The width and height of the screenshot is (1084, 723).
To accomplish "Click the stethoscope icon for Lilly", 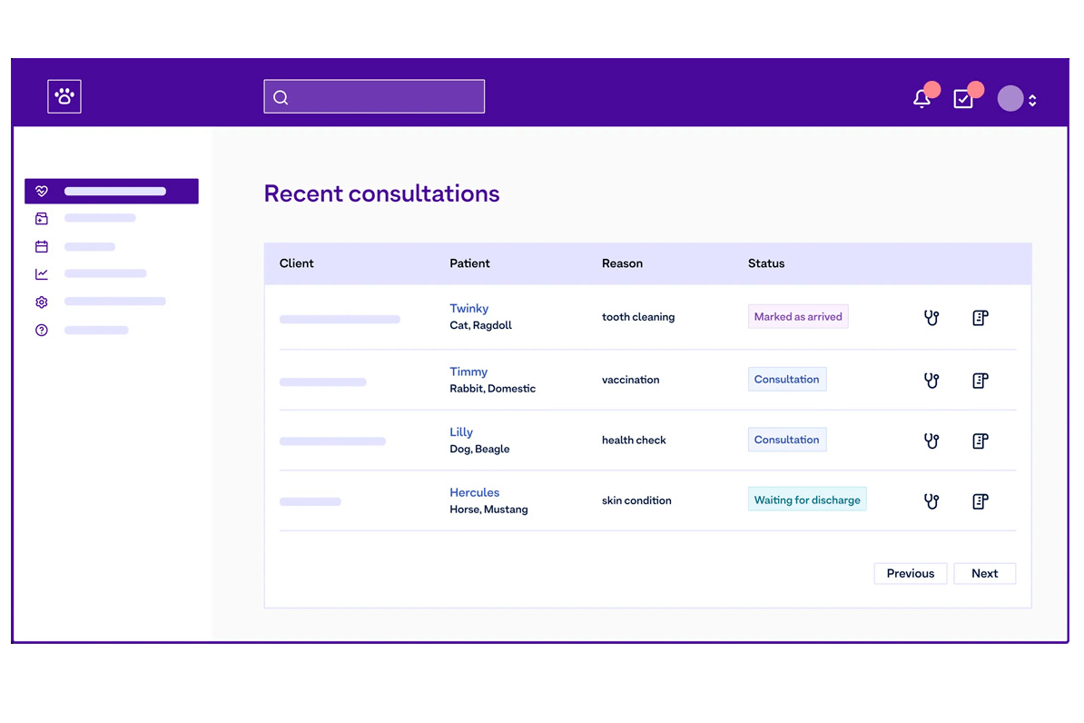I will [931, 441].
